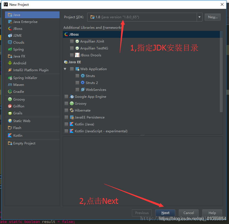Click the JBoss icon in the left list

pos(10,29)
